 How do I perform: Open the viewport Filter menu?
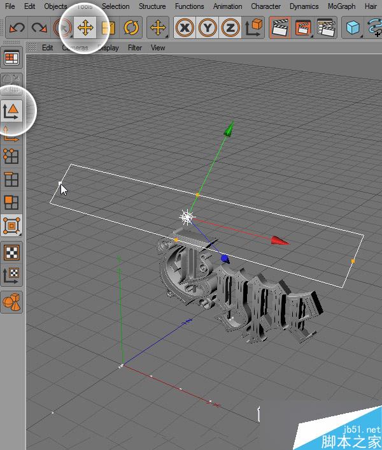[135, 48]
